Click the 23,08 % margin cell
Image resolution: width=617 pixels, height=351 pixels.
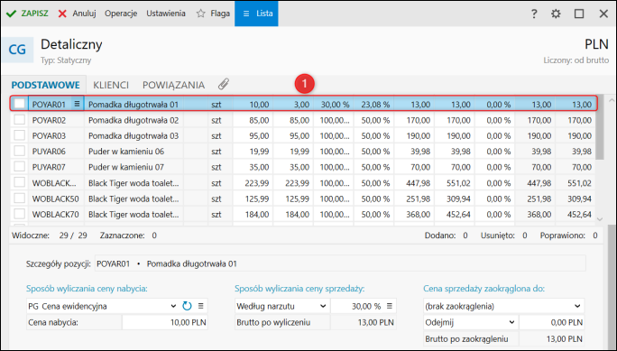point(374,105)
